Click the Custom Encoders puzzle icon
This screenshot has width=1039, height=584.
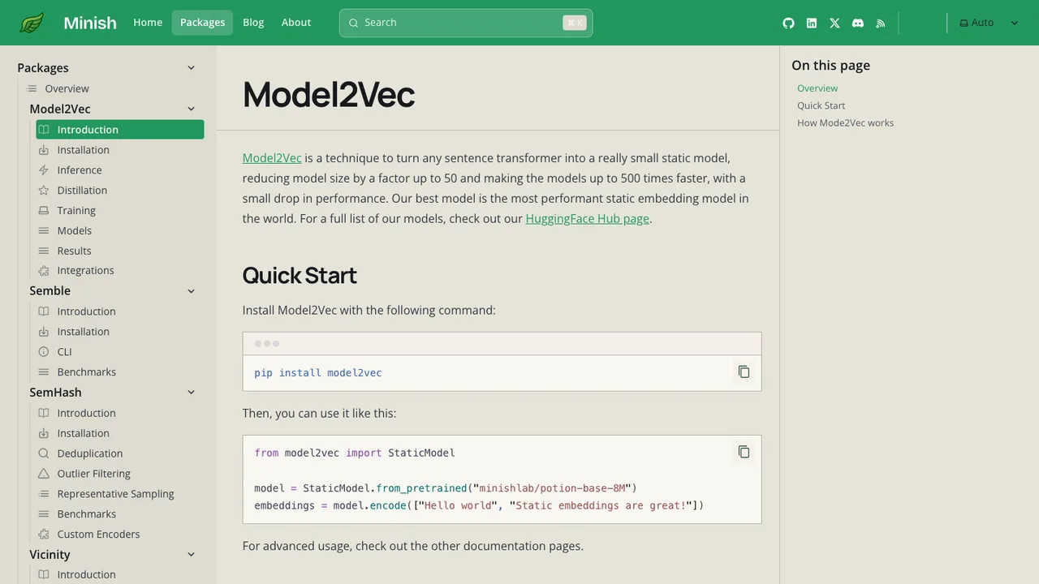click(x=44, y=534)
